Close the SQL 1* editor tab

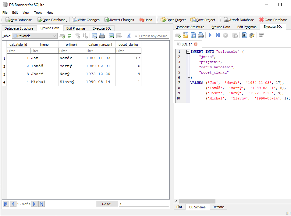point(196,44)
